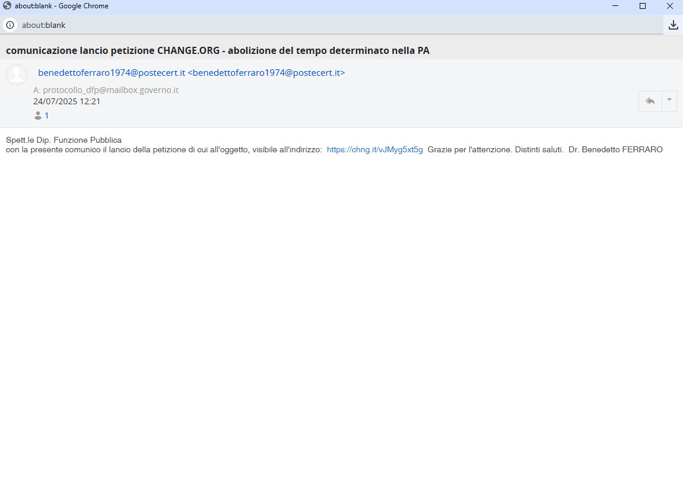Click the greeting Spett.le Dip. Funzione Pubblica
Screen dimensions: 683x490
63,140
